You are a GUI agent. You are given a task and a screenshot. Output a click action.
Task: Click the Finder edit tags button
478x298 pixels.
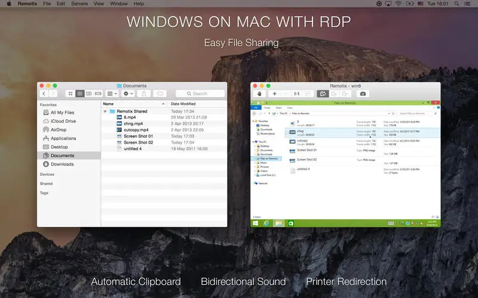(x=160, y=94)
